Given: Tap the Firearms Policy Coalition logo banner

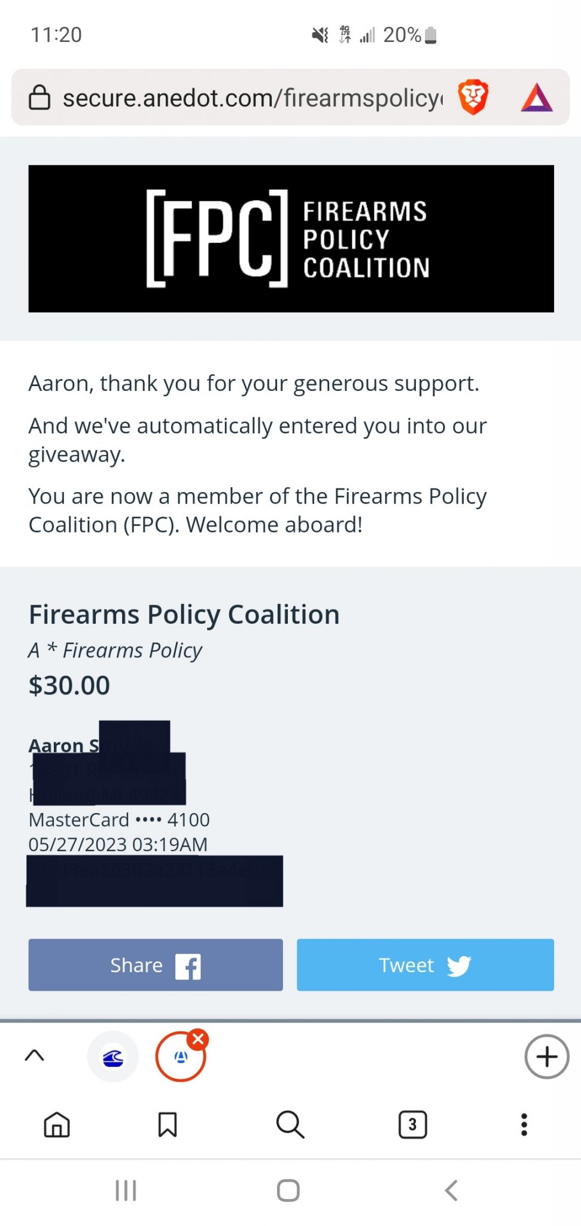Looking at the screenshot, I should pyautogui.click(x=291, y=238).
